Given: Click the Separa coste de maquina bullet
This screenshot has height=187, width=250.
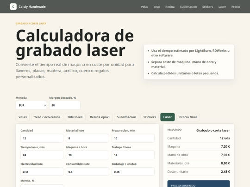Looking at the screenshot, I should pyautogui.click(x=184, y=64).
